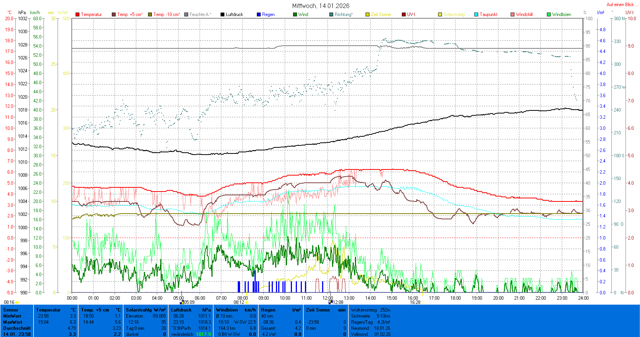Click the black Luftdruck legend square
640x337 pixels.
pyautogui.click(x=222, y=14)
